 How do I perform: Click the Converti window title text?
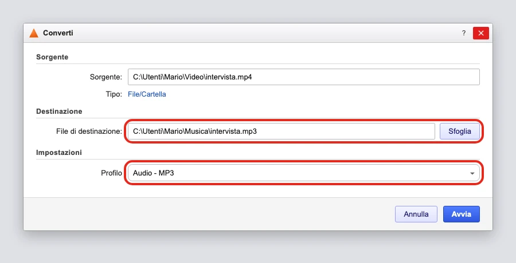pyautogui.click(x=58, y=33)
